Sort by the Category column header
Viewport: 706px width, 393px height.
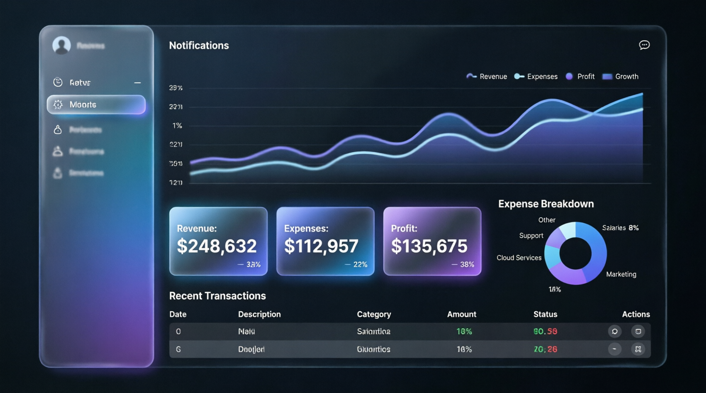coord(374,314)
